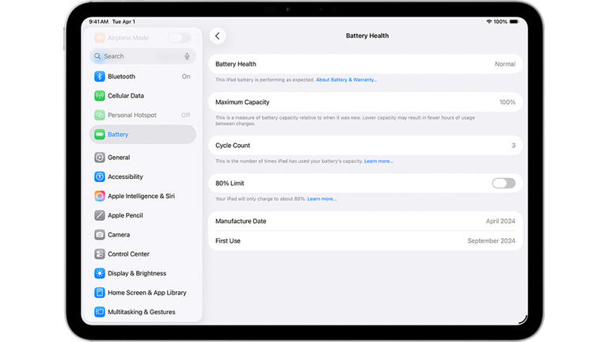This screenshot has width=608, height=342.
Task: Click Learn more under 80% Limit
Action: tap(322, 199)
